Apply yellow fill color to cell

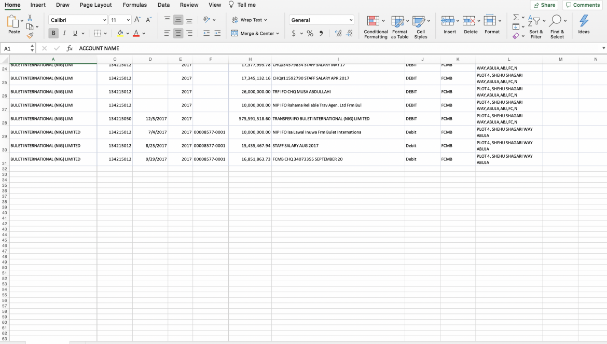120,33
